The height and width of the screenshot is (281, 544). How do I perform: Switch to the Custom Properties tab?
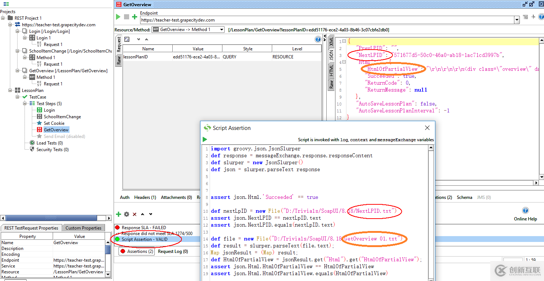[83, 228]
